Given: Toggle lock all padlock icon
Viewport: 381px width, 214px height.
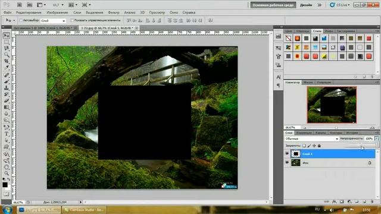Looking at the screenshot, I should point(319,146).
